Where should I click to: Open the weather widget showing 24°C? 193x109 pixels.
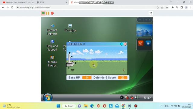[x=12, y=106]
